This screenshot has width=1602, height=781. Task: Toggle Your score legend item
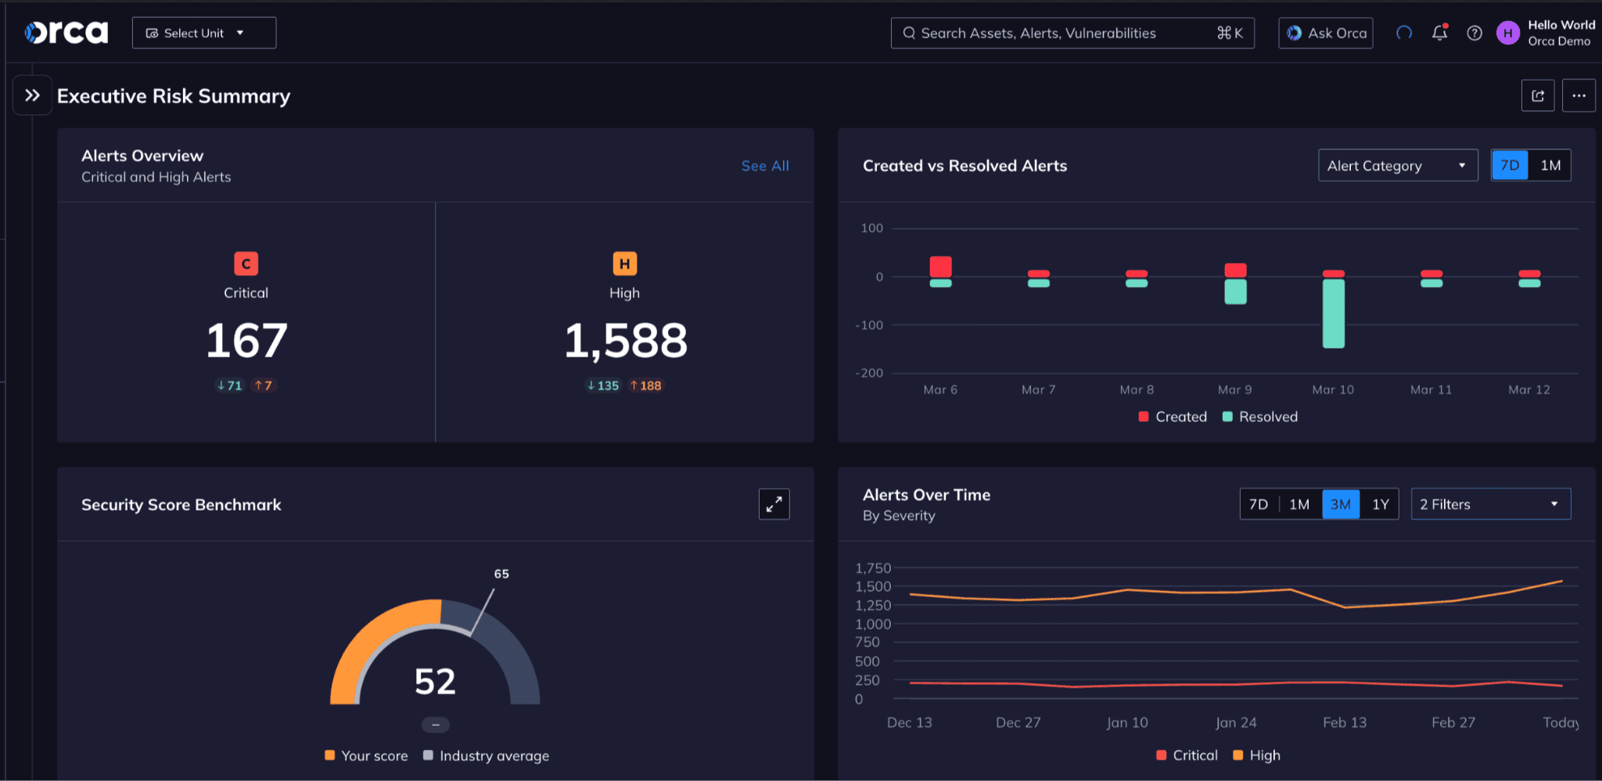click(x=366, y=756)
